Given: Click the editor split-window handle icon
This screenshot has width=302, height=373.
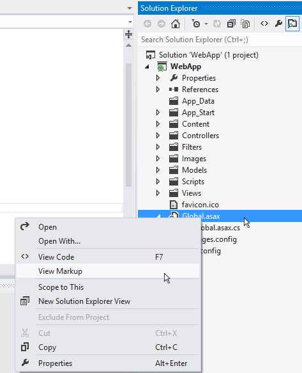Looking at the screenshot, I should point(128,35).
